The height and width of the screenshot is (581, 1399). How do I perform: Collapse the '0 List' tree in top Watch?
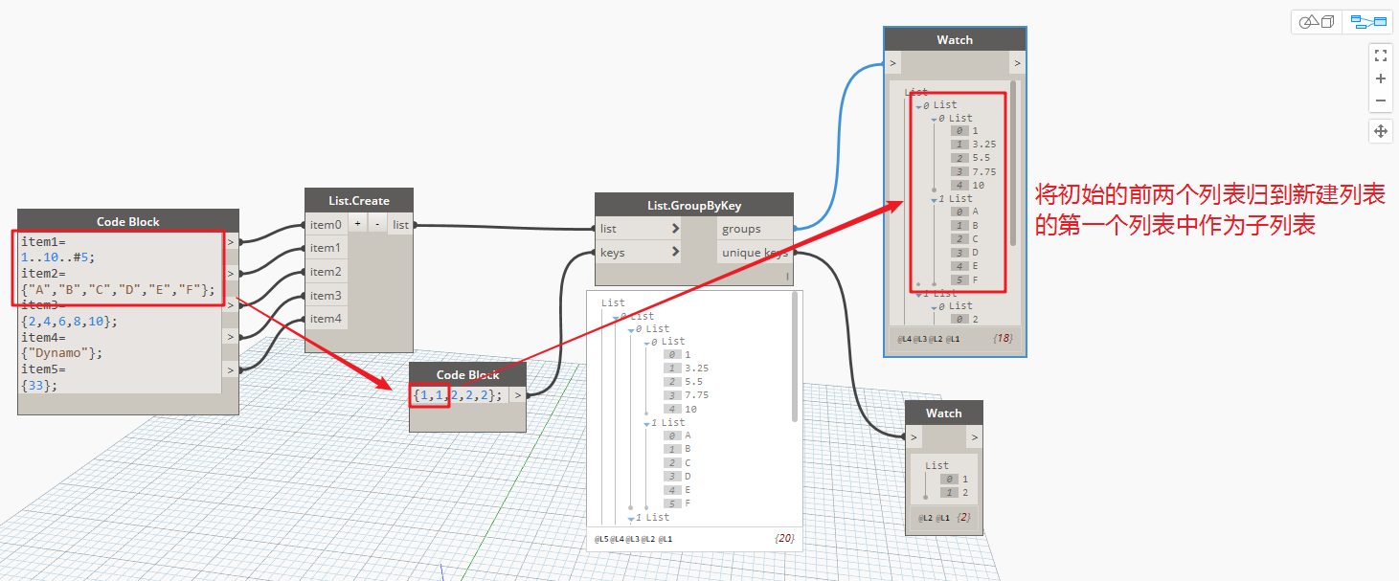pyautogui.click(x=919, y=105)
